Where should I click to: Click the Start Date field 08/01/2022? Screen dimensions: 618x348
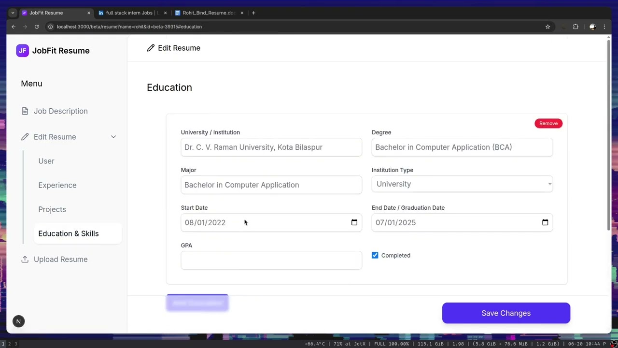[x=271, y=222]
